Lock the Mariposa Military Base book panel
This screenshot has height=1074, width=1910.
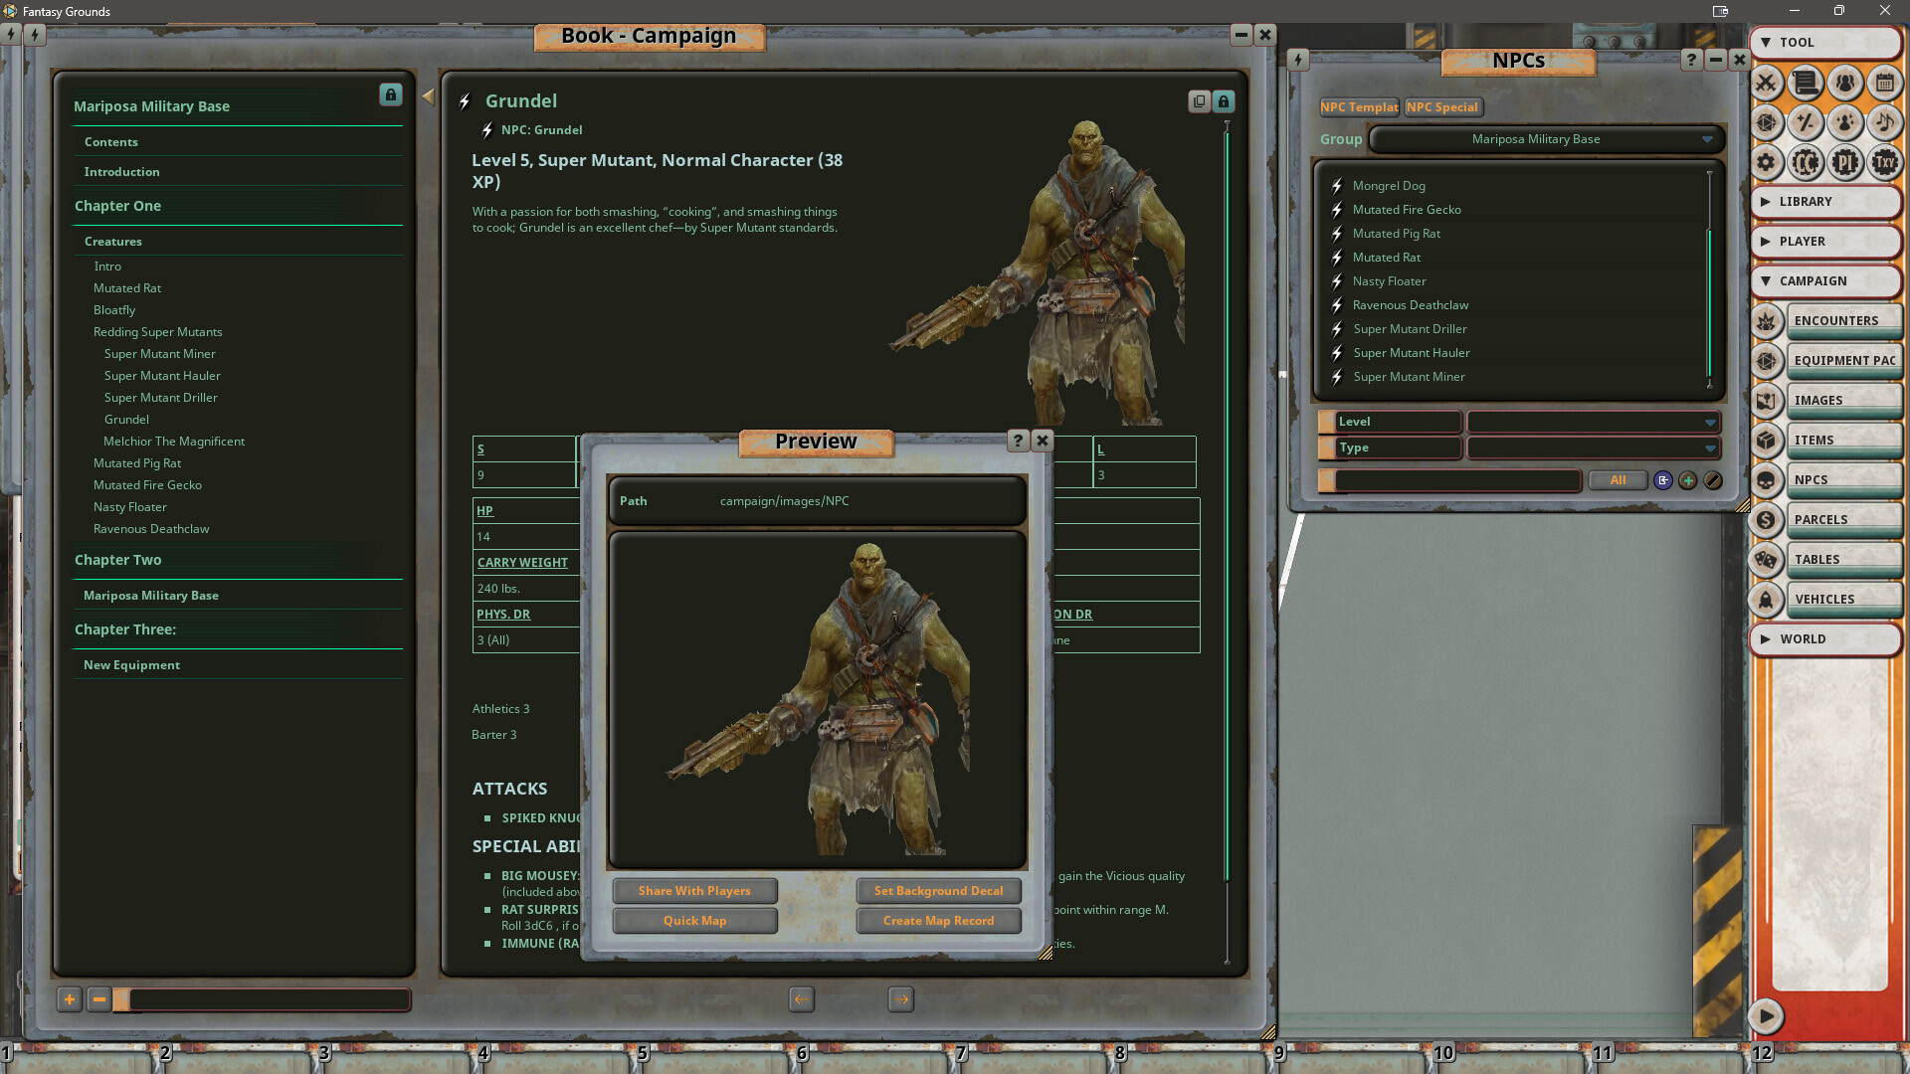point(390,94)
